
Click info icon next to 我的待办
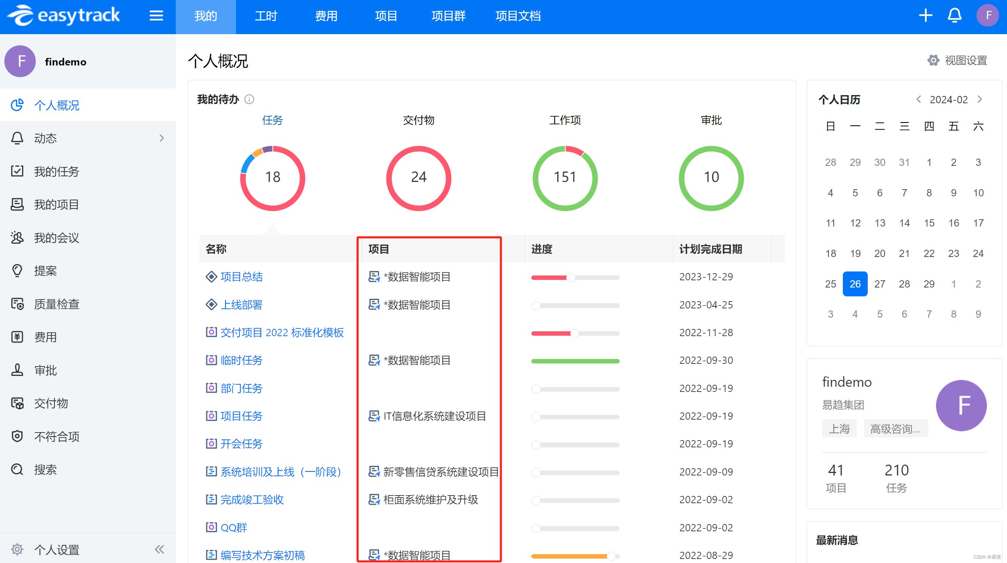[249, 99]
